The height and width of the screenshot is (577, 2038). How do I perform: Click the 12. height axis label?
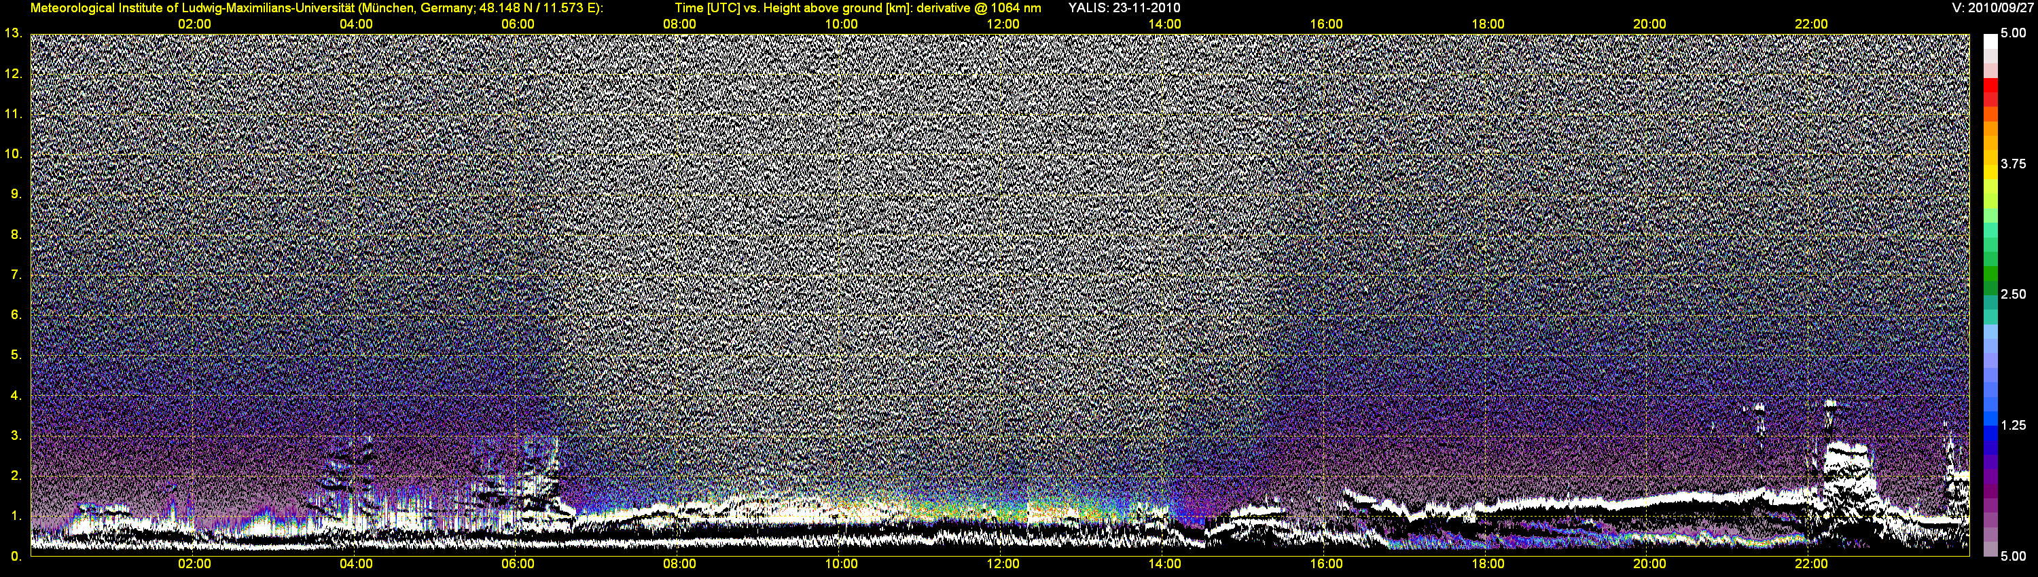tap(14, 73)
